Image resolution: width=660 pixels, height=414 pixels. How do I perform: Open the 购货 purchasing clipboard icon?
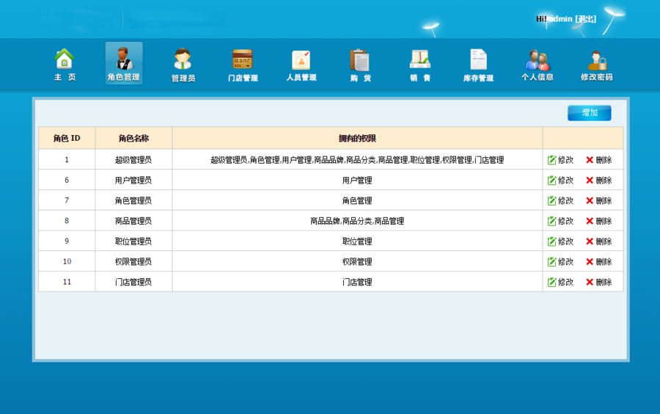[360, 60]
